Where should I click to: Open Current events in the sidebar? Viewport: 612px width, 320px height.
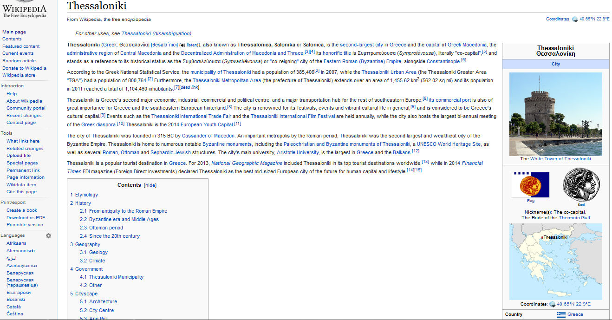click(18, 53)
